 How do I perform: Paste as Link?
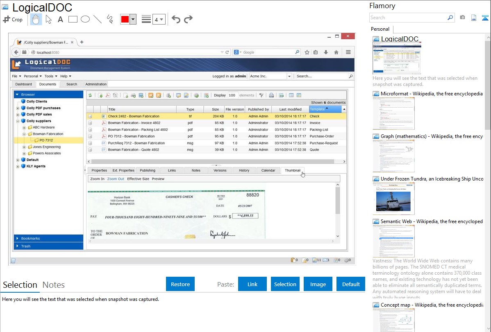coord(252,284)
